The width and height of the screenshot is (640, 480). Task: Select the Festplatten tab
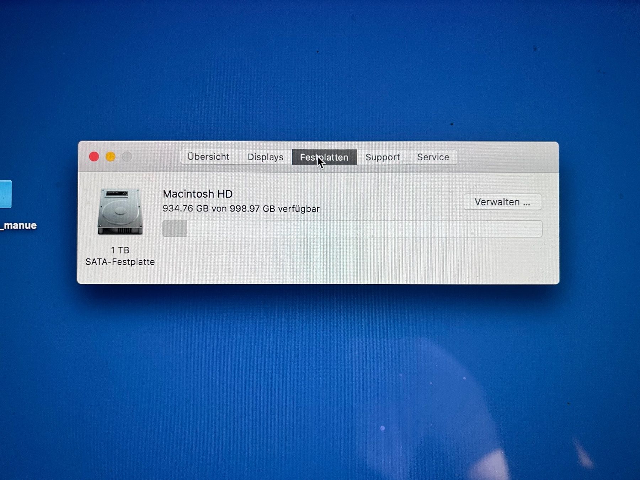pos(324,157)
